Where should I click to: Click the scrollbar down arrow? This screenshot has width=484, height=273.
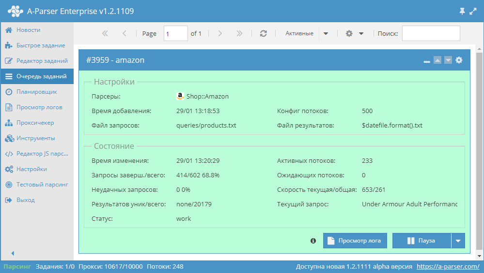pos(479,256)
